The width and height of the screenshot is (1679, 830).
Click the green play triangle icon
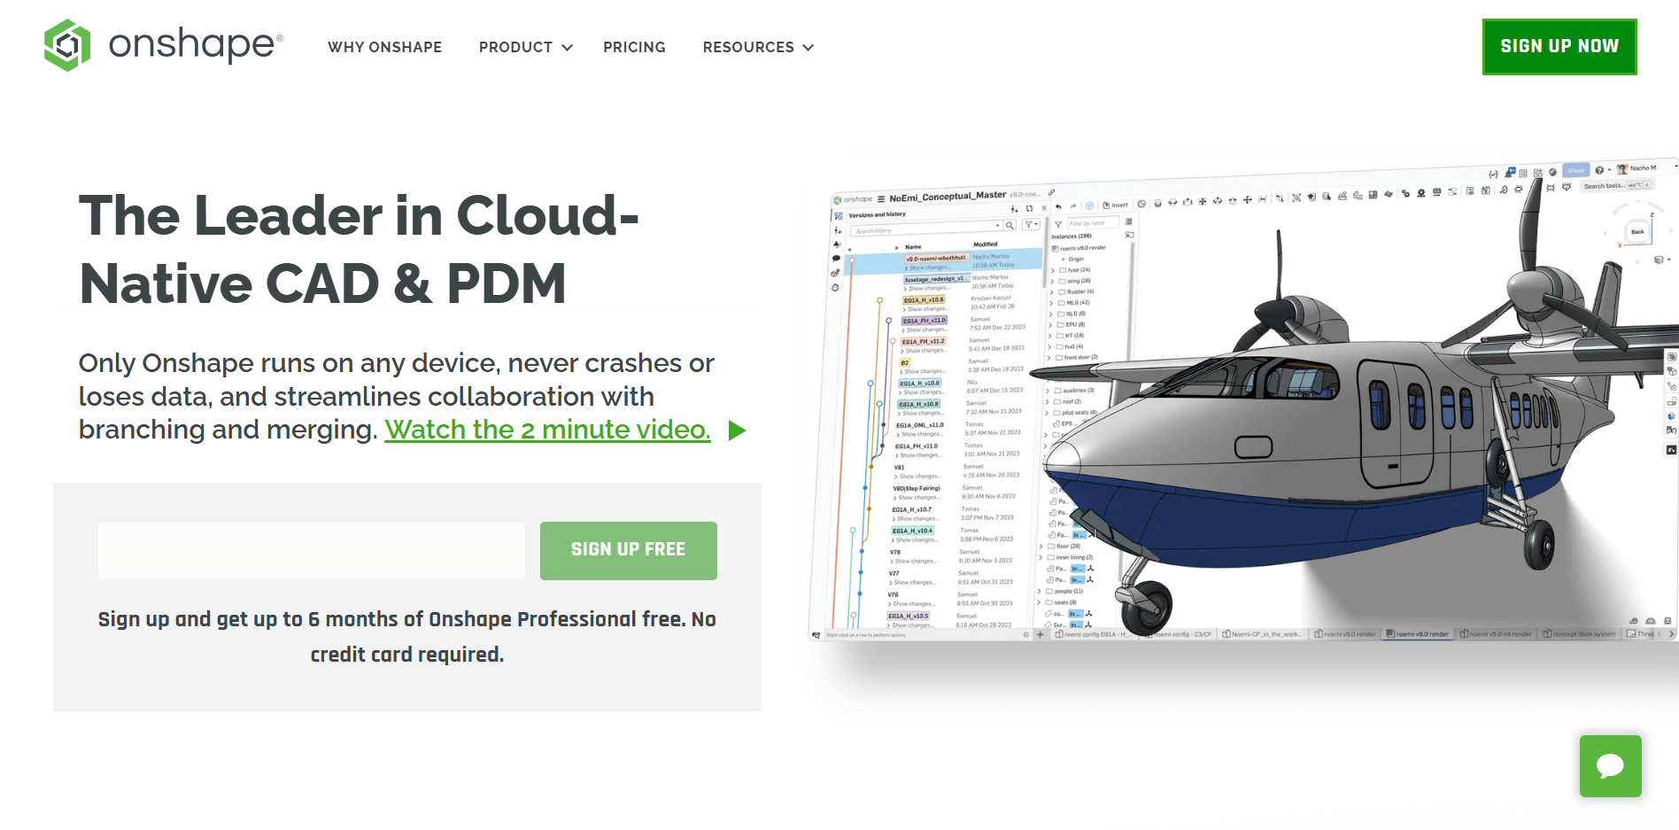[737, 431]
